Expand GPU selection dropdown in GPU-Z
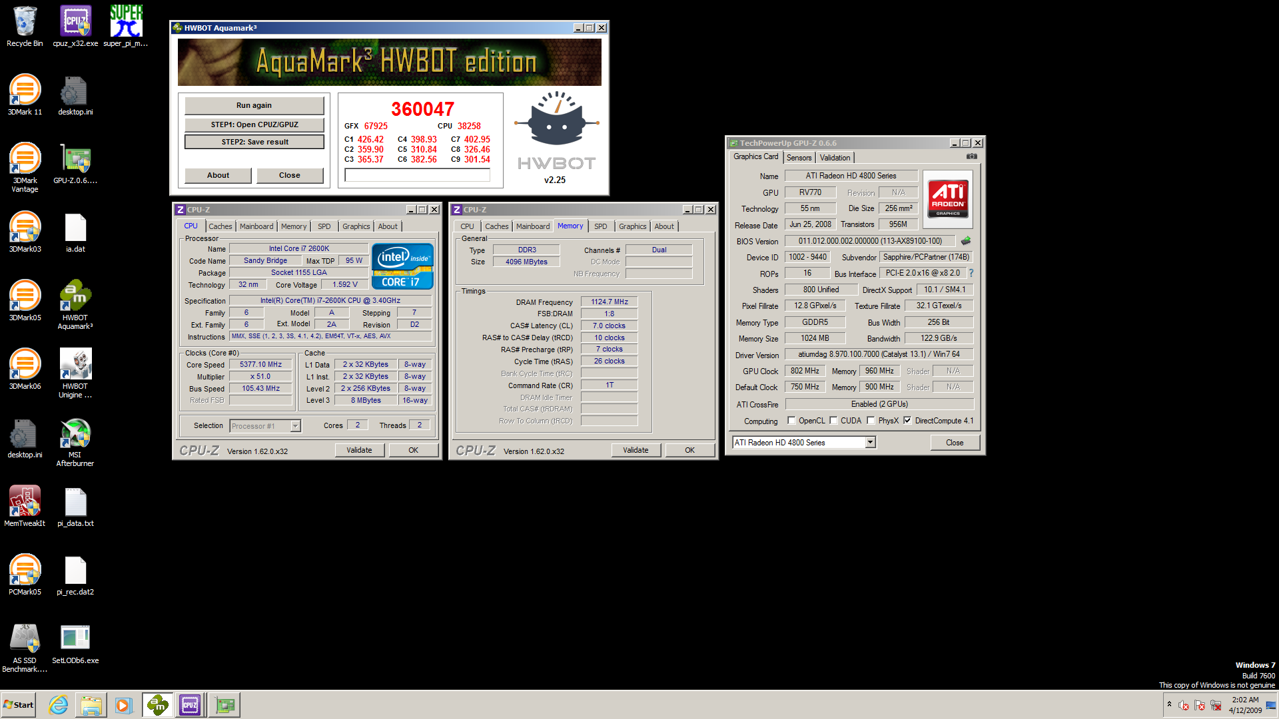This screenshot has width=1279, height=719. 870,443
